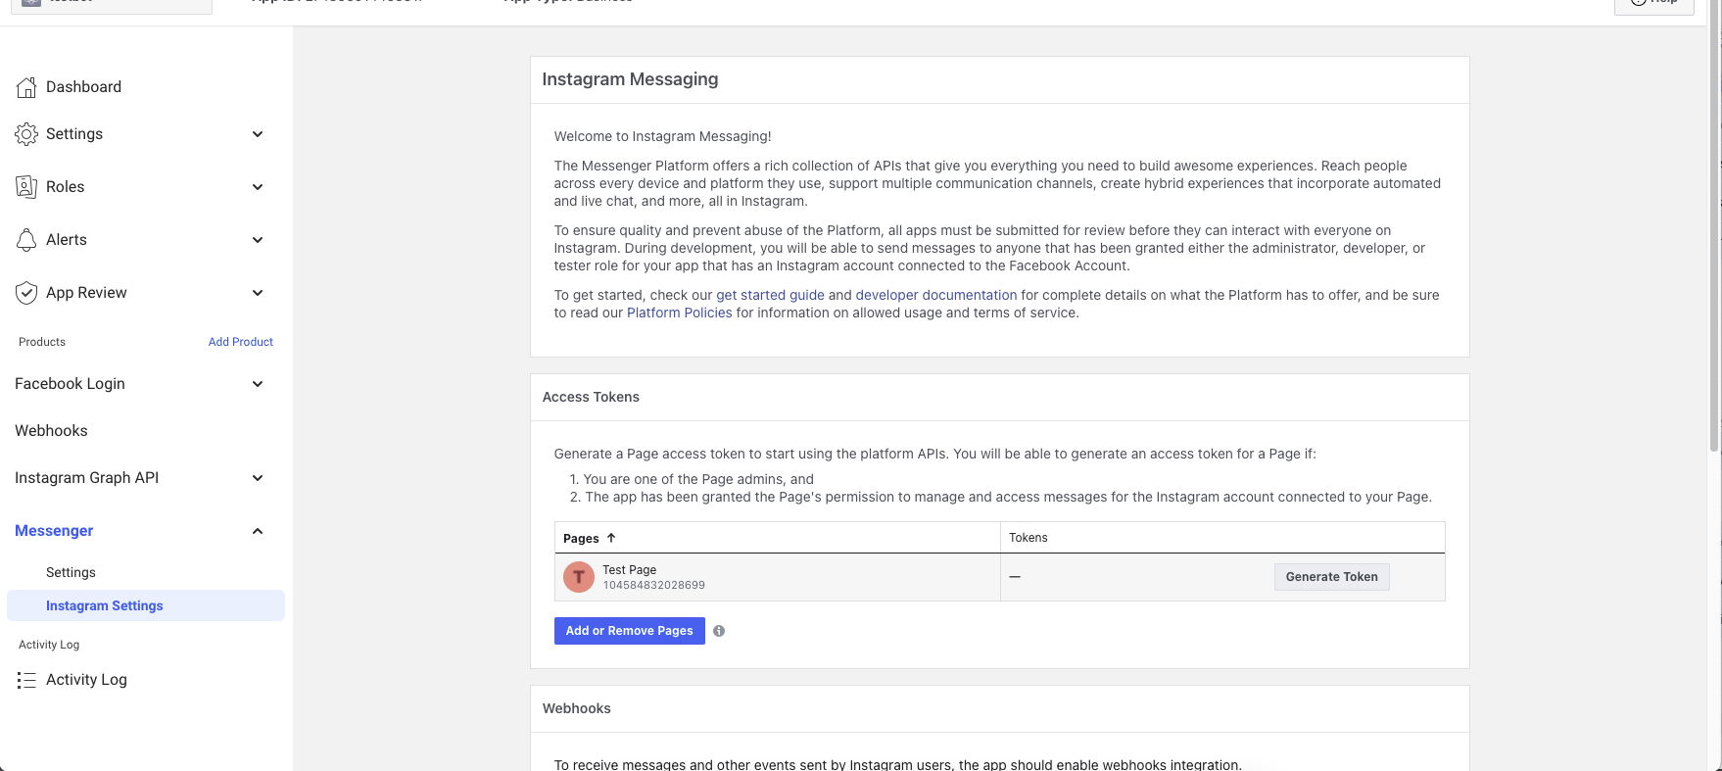Open Messenger Settings sub-item
Screen dimensions: 1722x771
(71, 573)
